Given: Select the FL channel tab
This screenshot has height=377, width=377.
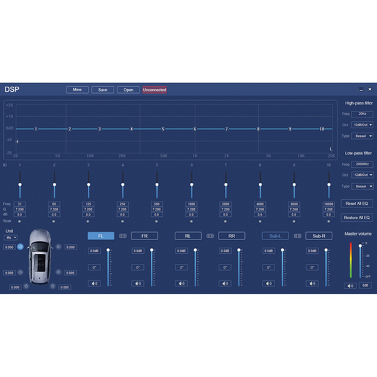Looking at the screenshot, I should 101,236.
